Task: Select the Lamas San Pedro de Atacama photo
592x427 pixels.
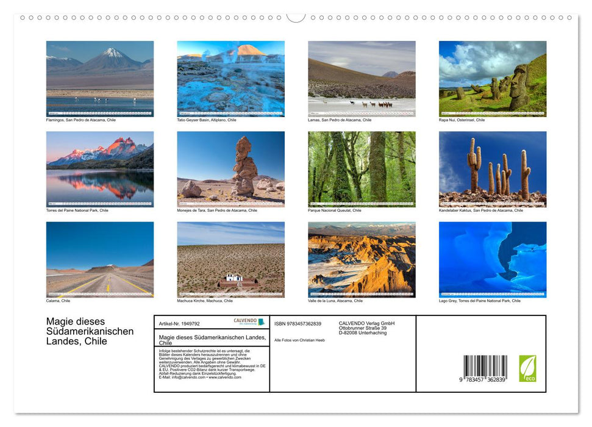Action: (x=362, y=78)
